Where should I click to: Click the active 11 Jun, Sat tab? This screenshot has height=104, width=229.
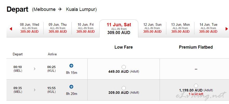[x=119, y=29]
